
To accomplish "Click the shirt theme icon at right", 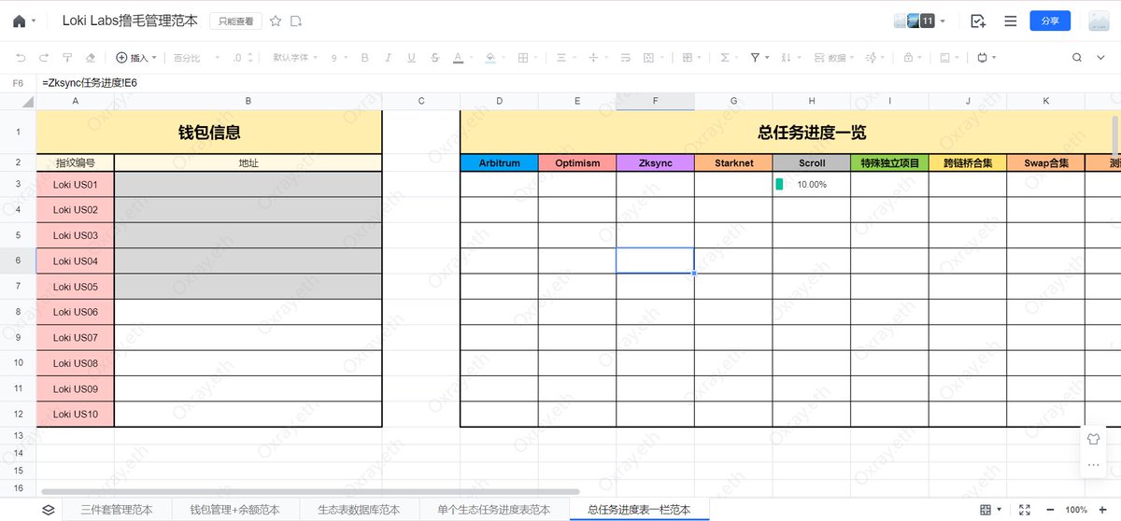I will click(1094, 438).
